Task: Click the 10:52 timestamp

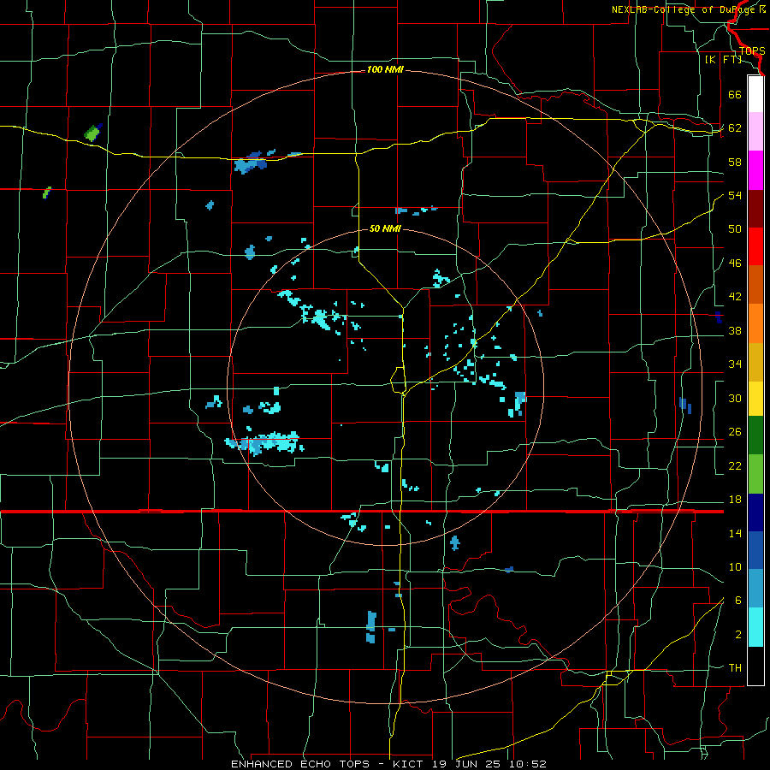Action: tap(527, 764)
